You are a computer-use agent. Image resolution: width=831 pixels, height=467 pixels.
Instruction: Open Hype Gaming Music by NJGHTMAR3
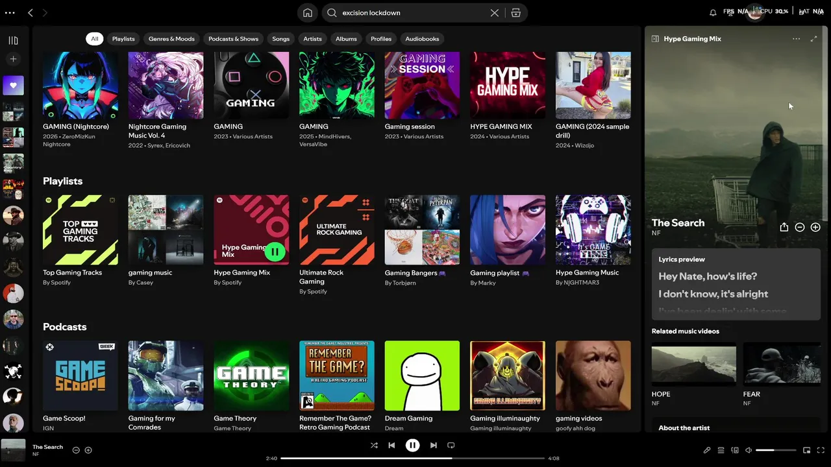pos(593,241)
